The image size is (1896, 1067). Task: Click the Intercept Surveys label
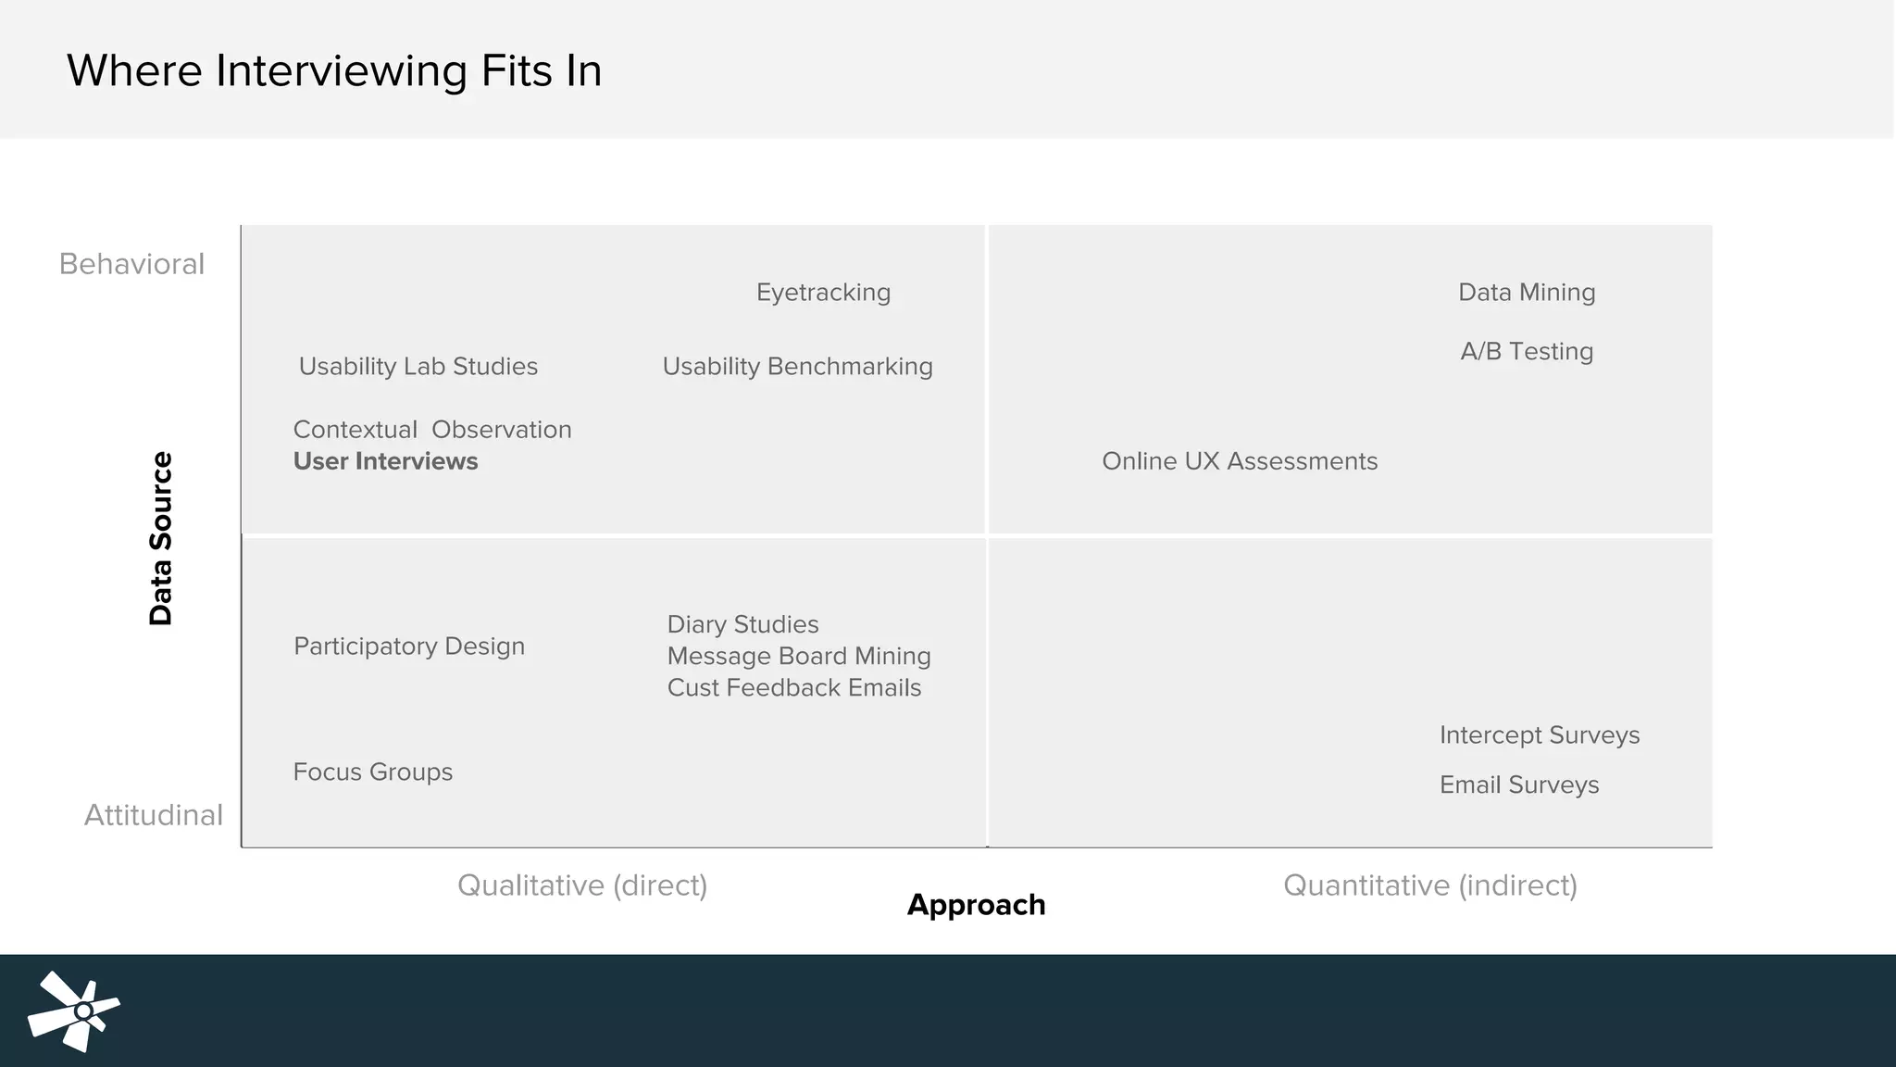(x=1540, y=735)
